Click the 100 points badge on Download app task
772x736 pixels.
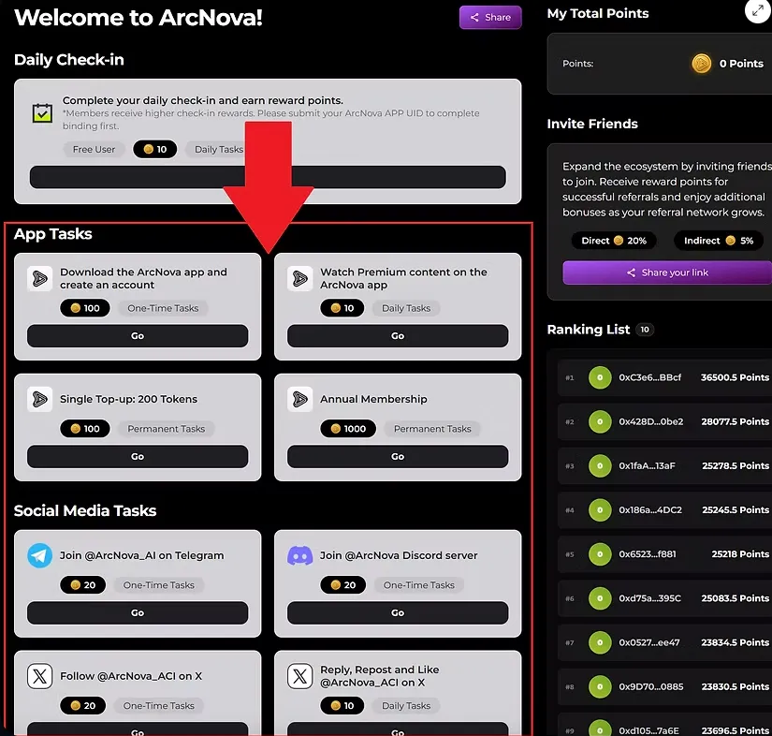84,308
